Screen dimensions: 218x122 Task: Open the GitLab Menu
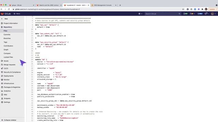[17, 14]
